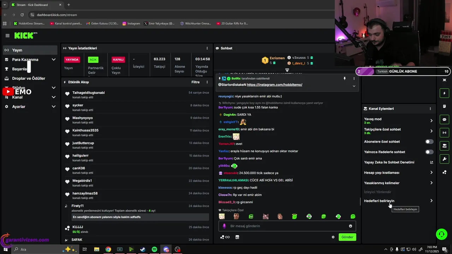Screen dimensions: 452x254
Task: Click the lightning bolt sidebar icon
Action: (x=444, y=93)
